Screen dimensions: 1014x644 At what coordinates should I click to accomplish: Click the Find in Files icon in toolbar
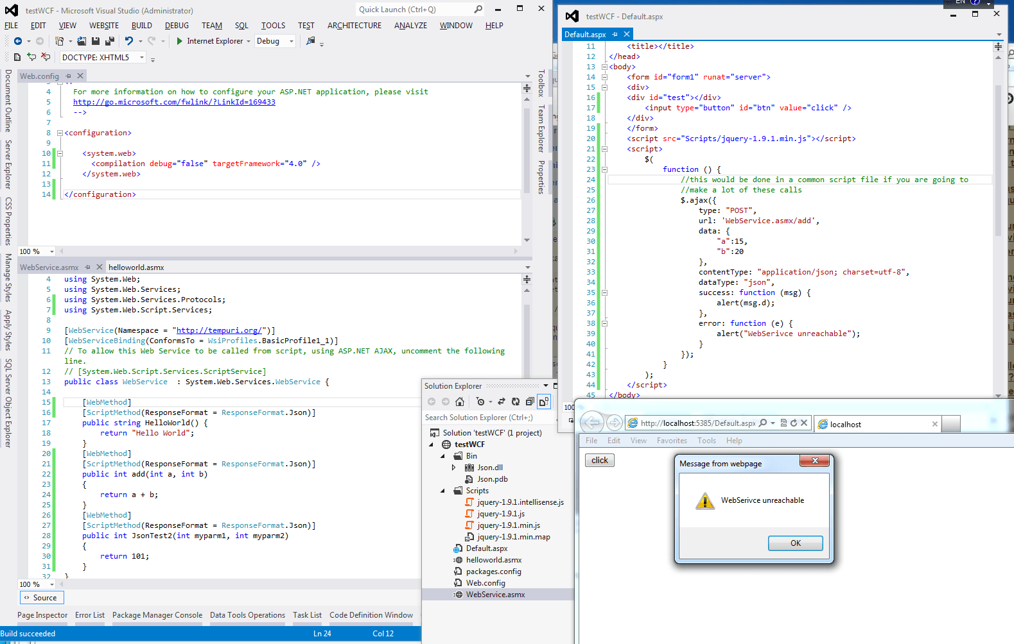[311, 41]
